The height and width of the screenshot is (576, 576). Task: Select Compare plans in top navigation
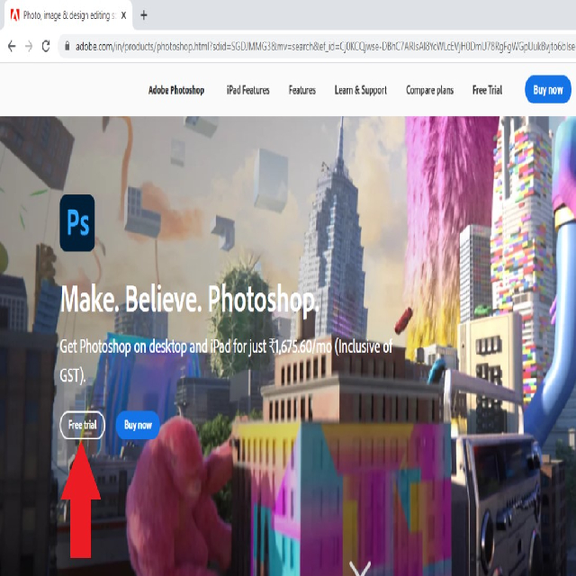pyautogui.click(x=430, y=90)
